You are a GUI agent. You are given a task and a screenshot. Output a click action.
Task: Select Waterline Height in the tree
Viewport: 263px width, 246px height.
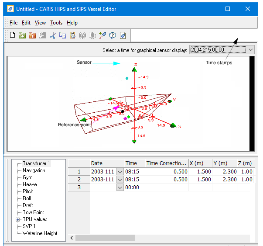click(40, 233)
